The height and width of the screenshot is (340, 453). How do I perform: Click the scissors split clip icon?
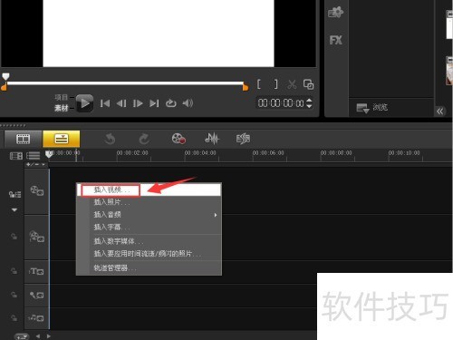click(292, 84)
